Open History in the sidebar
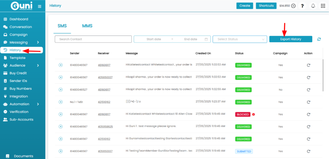The image size is (329, 159). (x=22, y=50)
